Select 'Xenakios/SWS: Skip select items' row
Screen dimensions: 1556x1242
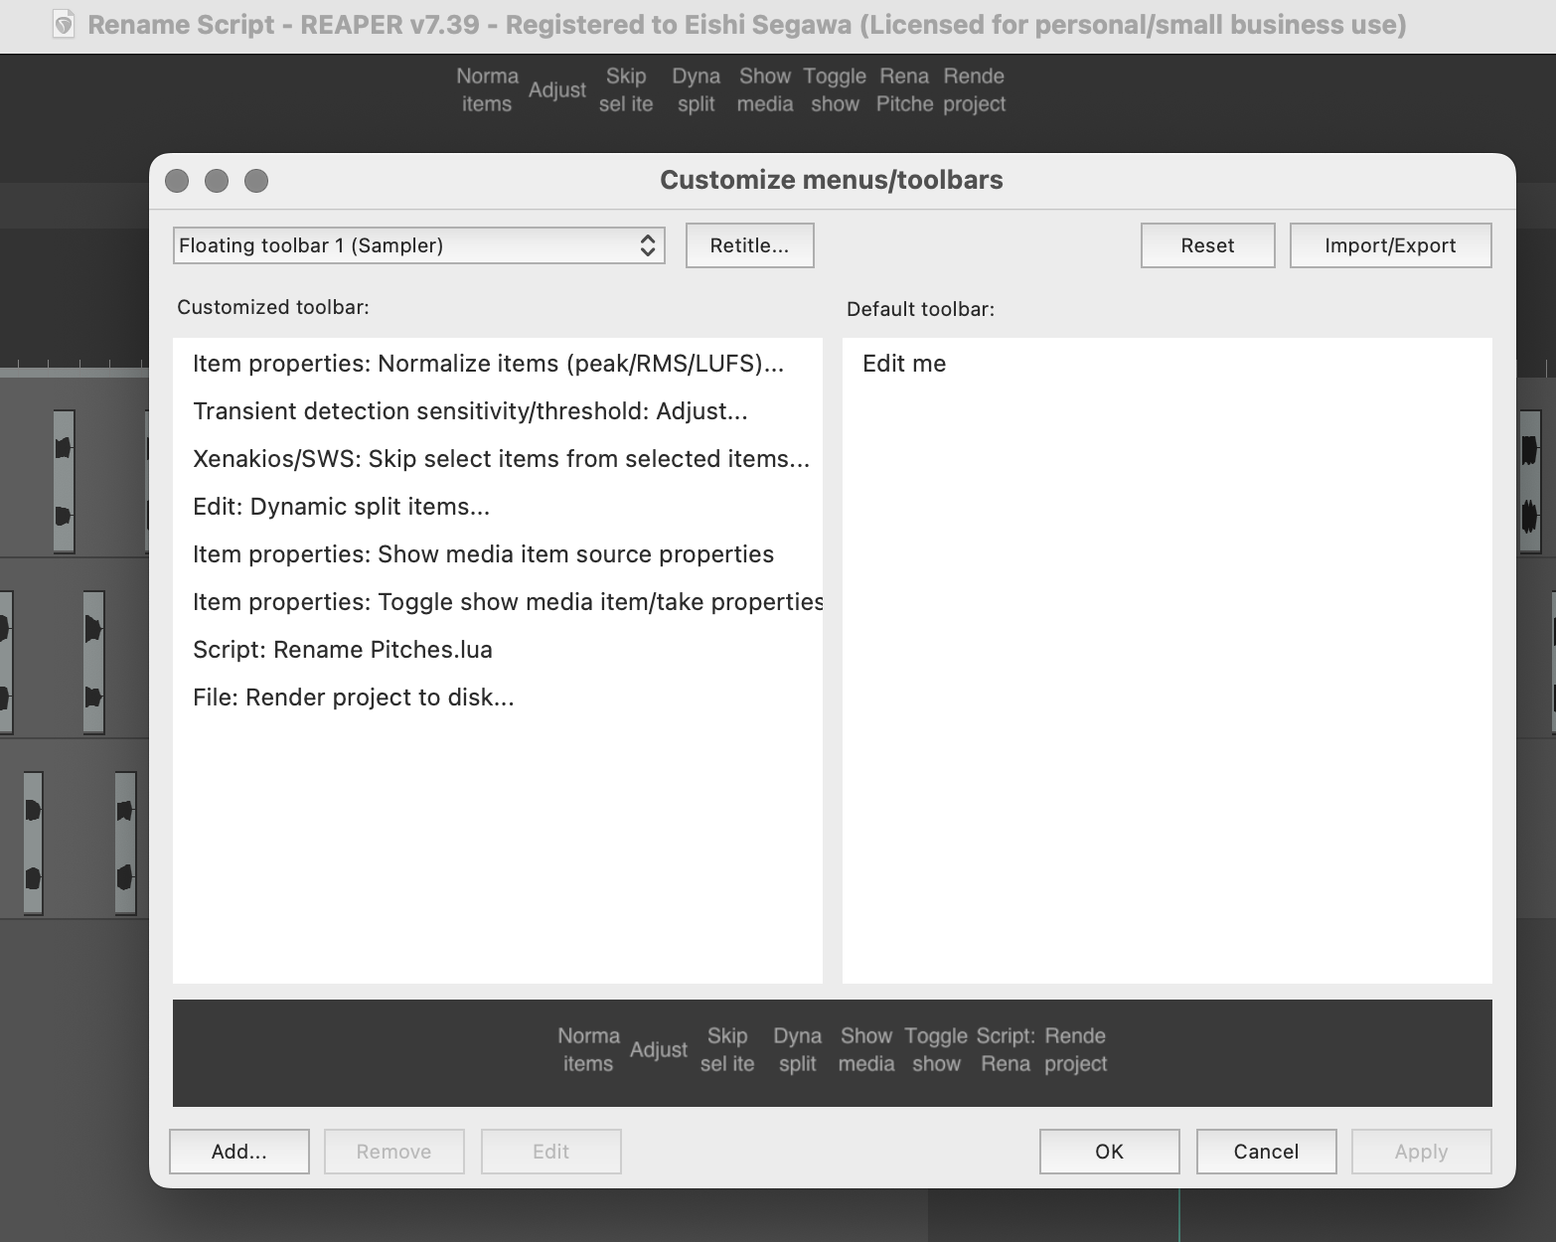pos(497,459)
